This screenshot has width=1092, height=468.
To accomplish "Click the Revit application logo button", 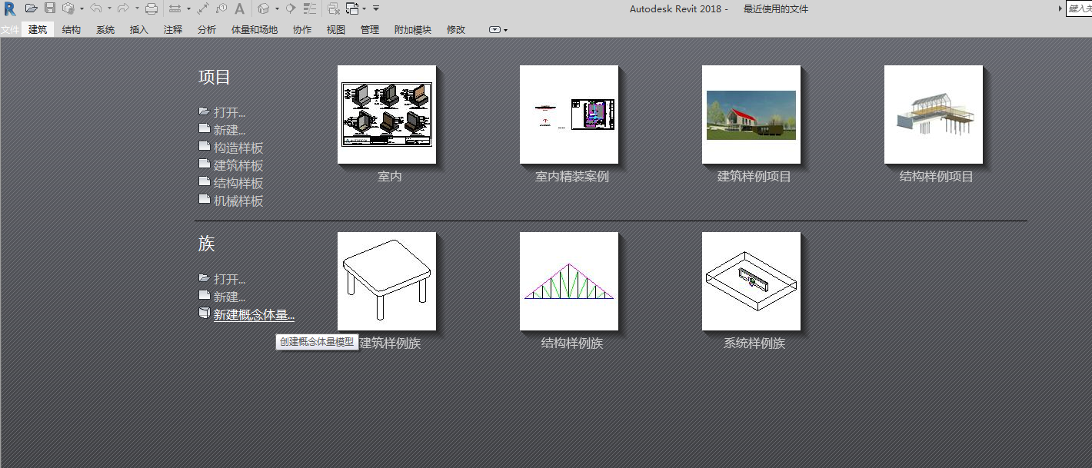I will (9, 8).
